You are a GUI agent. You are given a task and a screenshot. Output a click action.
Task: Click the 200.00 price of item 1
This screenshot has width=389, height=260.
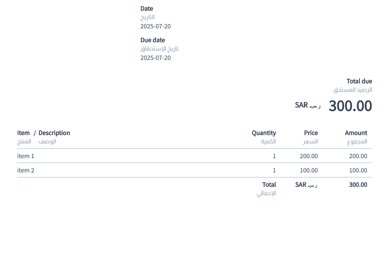click(309, 156)
